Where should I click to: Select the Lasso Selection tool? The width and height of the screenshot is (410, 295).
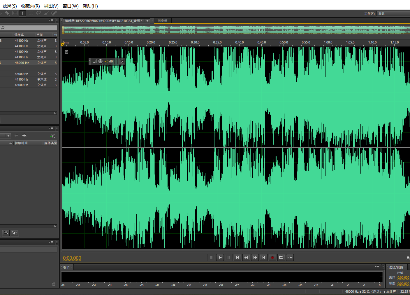(38, 13)
